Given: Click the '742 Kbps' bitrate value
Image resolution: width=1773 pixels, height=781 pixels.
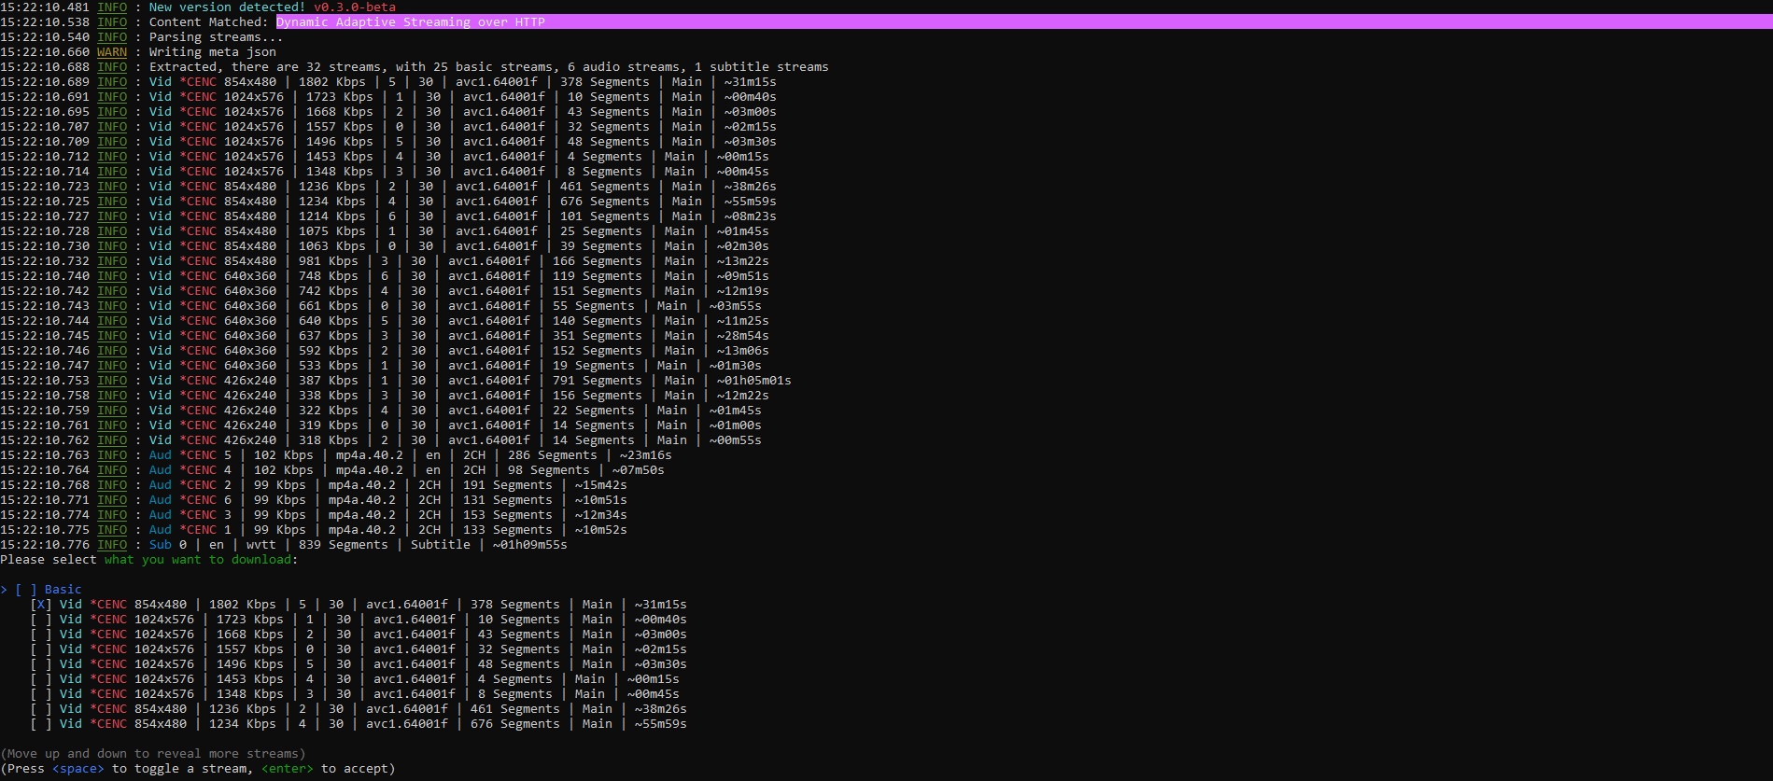Looking at the screenshot, I should coord(329,291).
